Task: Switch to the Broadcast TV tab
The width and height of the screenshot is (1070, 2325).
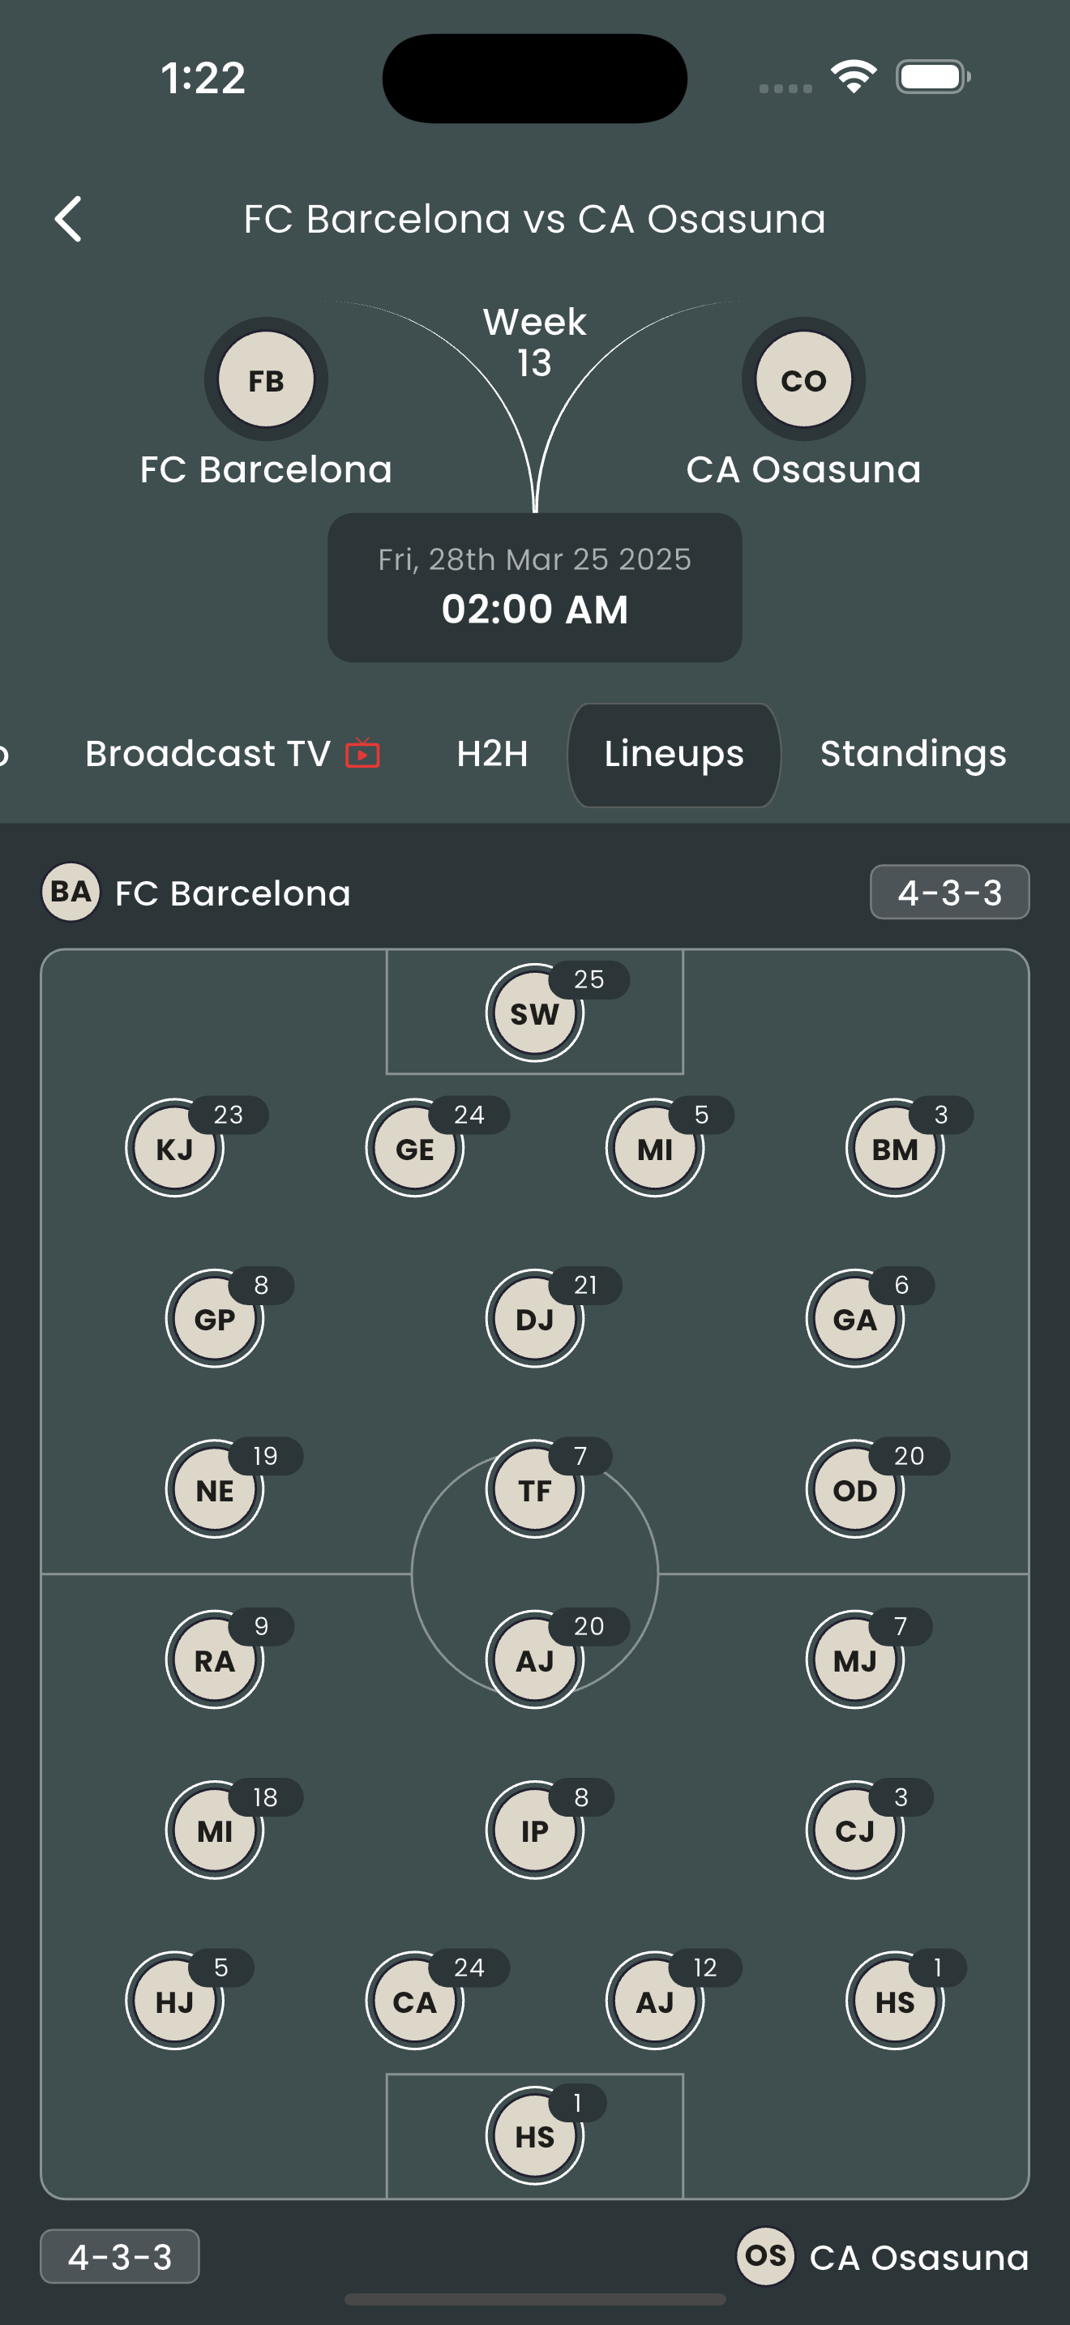Action: [233, 754]
